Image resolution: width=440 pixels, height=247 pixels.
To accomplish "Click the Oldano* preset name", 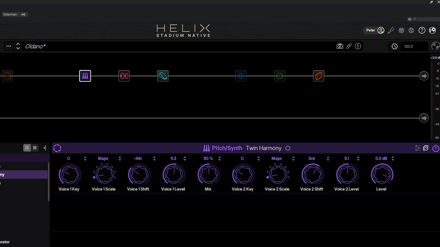I will (35, 46).
